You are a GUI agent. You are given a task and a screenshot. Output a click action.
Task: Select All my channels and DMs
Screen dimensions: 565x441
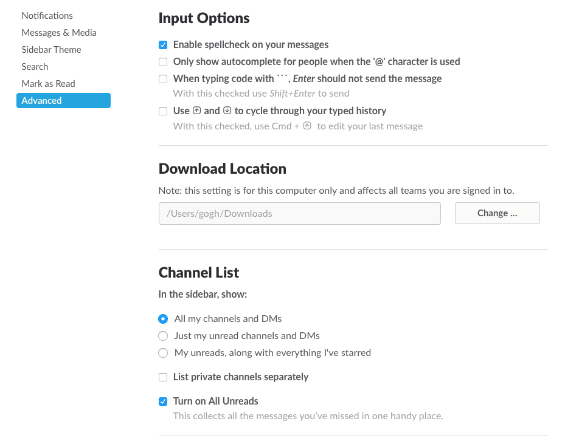tap(163, 319)
